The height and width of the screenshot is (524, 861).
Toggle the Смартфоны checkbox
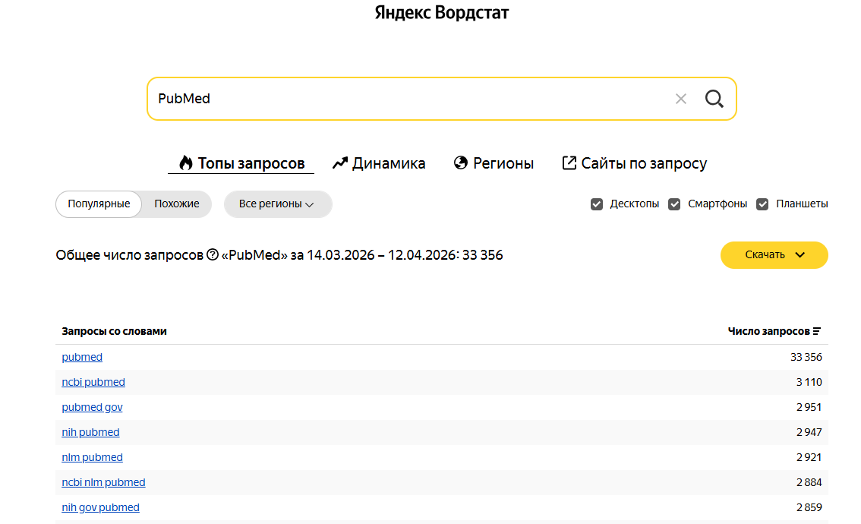tap(674, 204)
